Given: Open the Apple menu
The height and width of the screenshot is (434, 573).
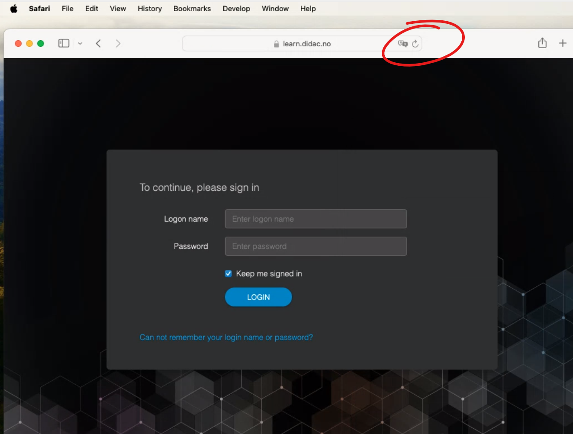Looking at the screenshot, I should 13,8.
